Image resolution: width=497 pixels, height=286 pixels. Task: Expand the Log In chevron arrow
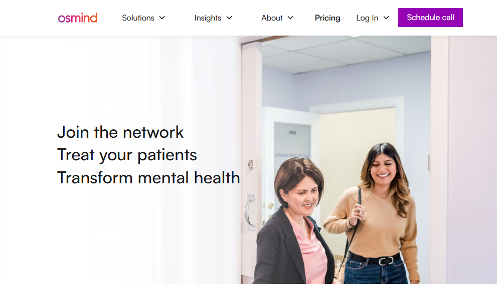pos(386,18)
